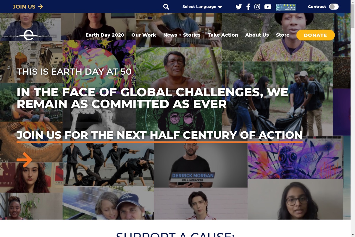355x237 pixels.
Task: Toggle the Contrast switch
Action: pyautogui.click(x=334, y=6)
